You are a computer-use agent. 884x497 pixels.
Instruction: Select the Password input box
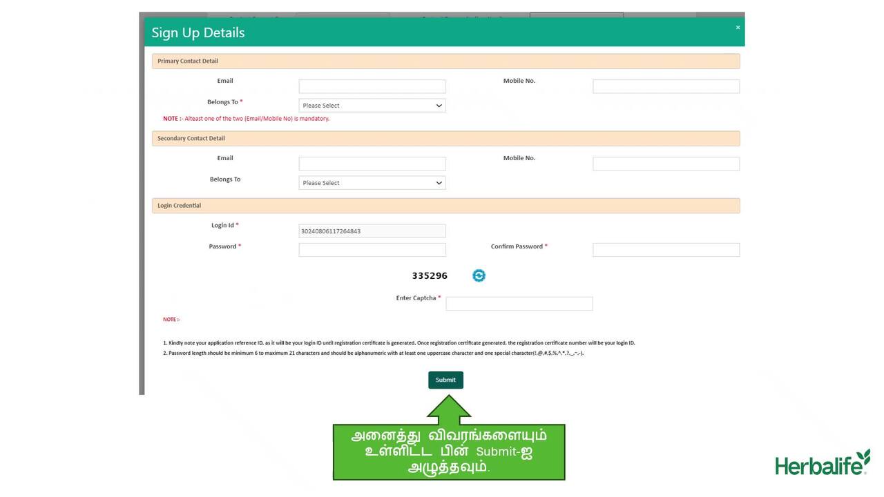pyautogui.click(x=372, y=250)
